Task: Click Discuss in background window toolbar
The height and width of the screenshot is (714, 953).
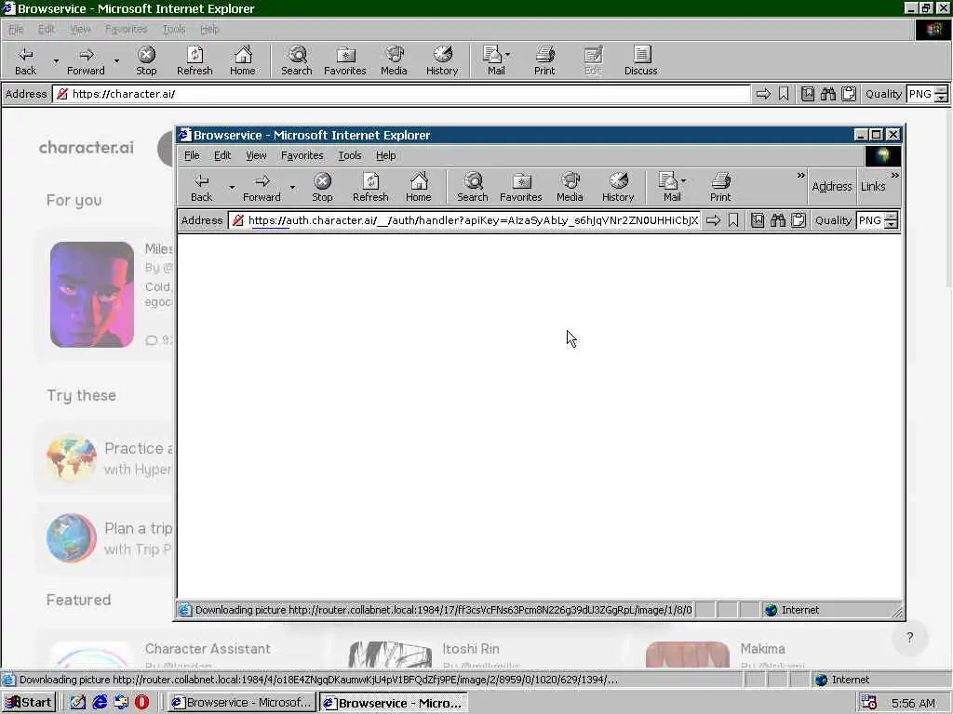Action: (x=640, y=60)
